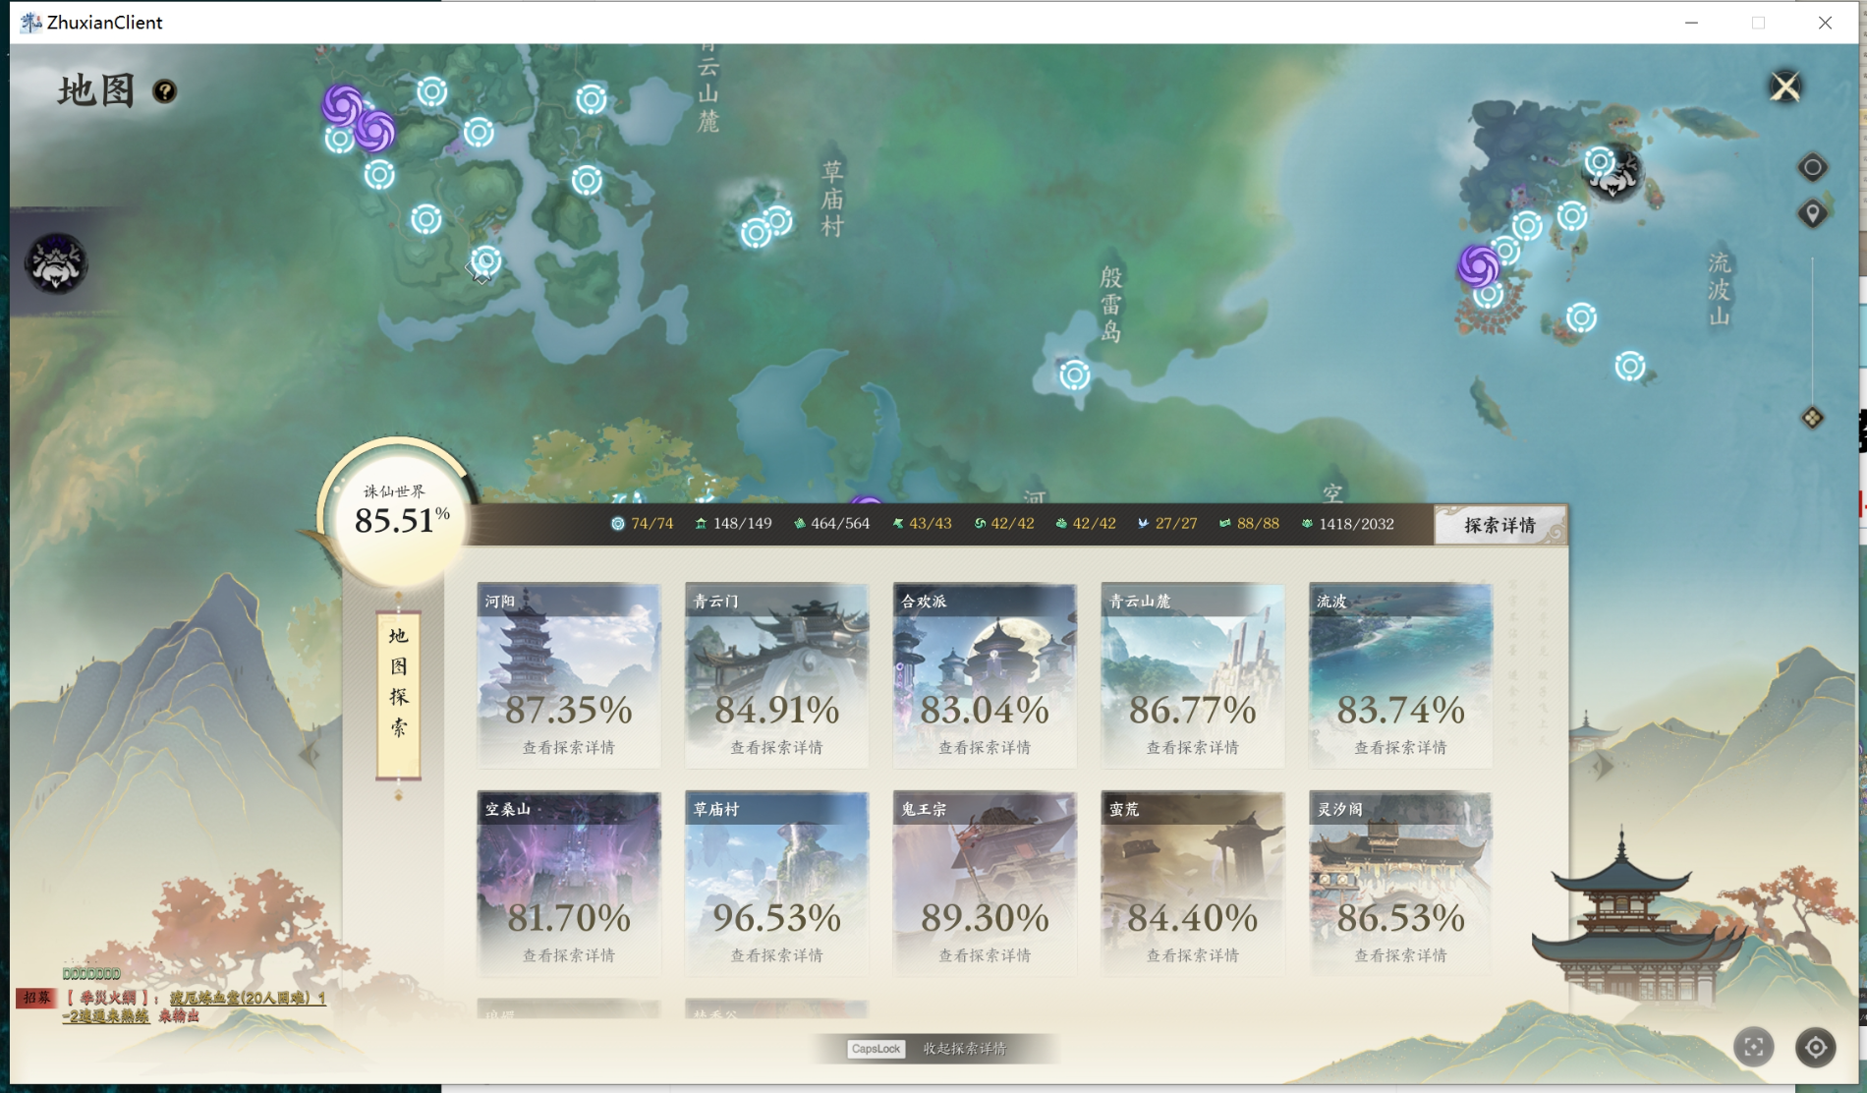
Task: Click the red 招募 tag in chat
Action: click(36, 998)
